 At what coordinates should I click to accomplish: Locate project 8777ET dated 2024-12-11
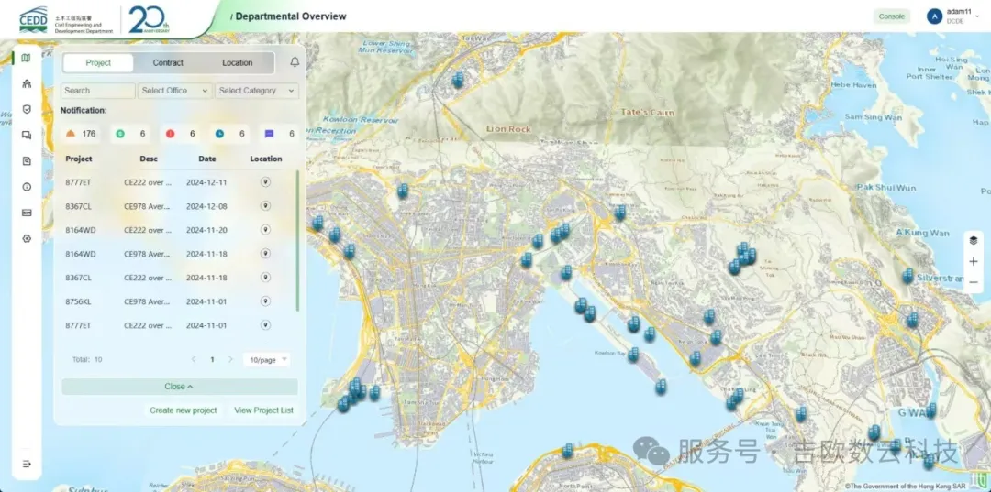[x=265, y=182]
